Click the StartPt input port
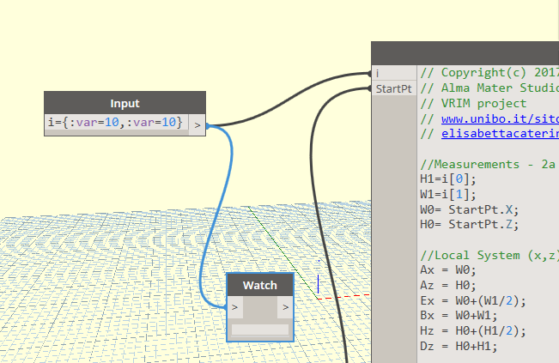This screenshot has width=559, height=363. [x=394, y=89]
